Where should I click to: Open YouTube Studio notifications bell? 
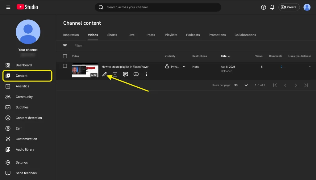(x=272, y=7)
